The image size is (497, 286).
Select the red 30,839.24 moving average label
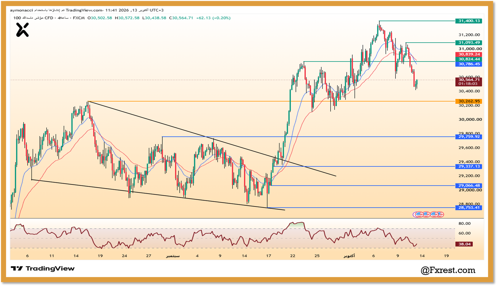coord(469,54)
